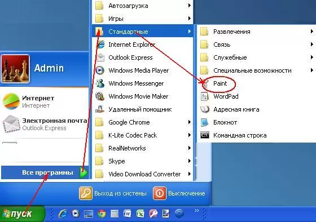Click the Internet Explorer menu icon

pos(100,45)
